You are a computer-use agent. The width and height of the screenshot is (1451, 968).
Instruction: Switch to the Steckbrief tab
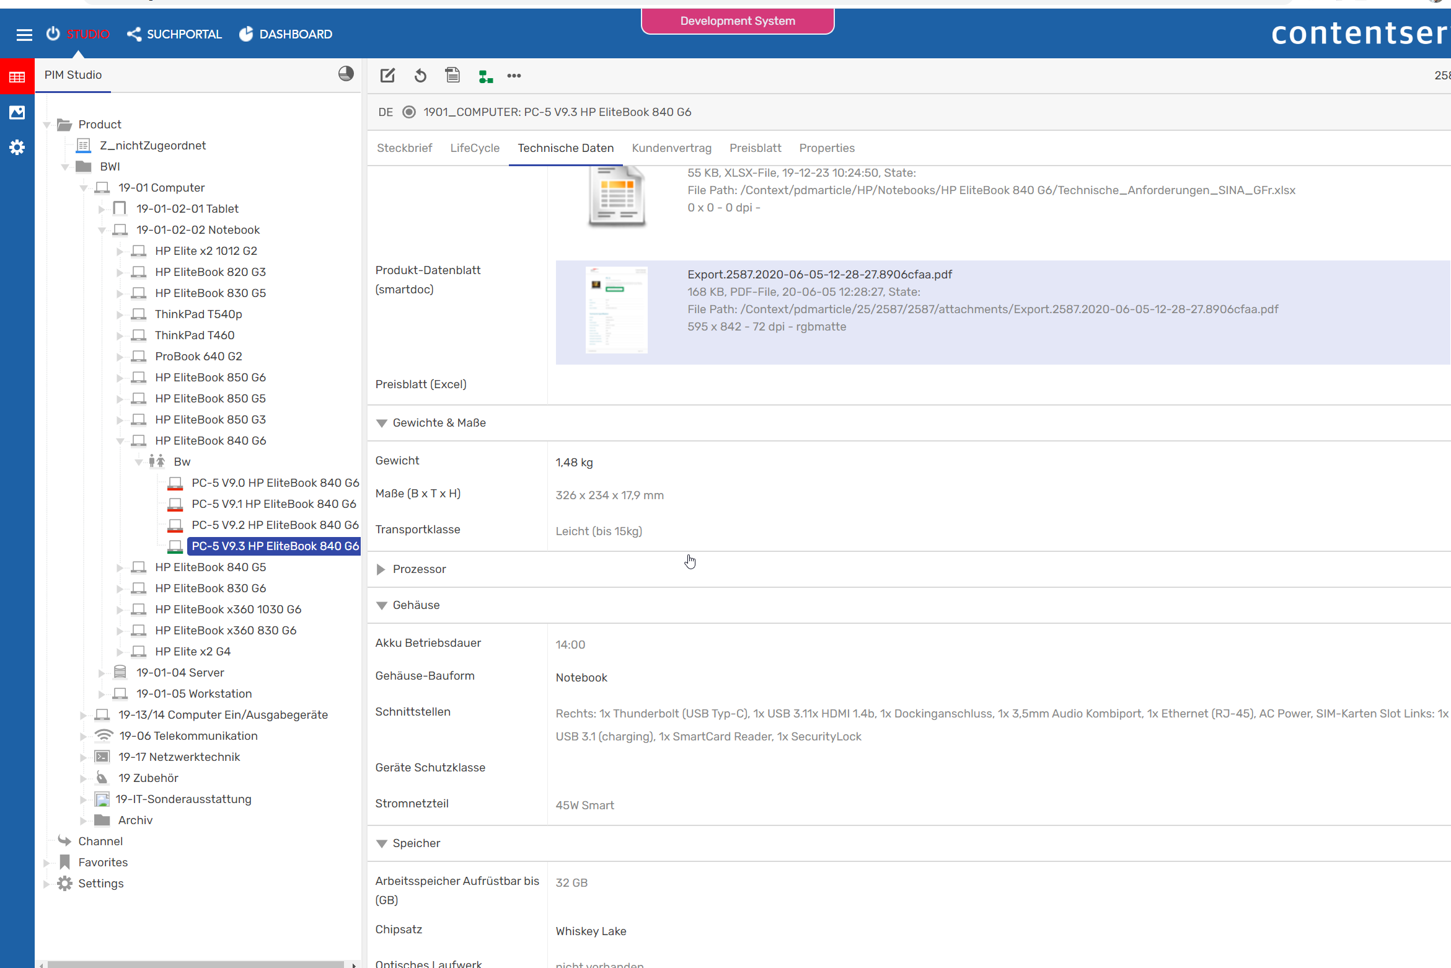405,148
